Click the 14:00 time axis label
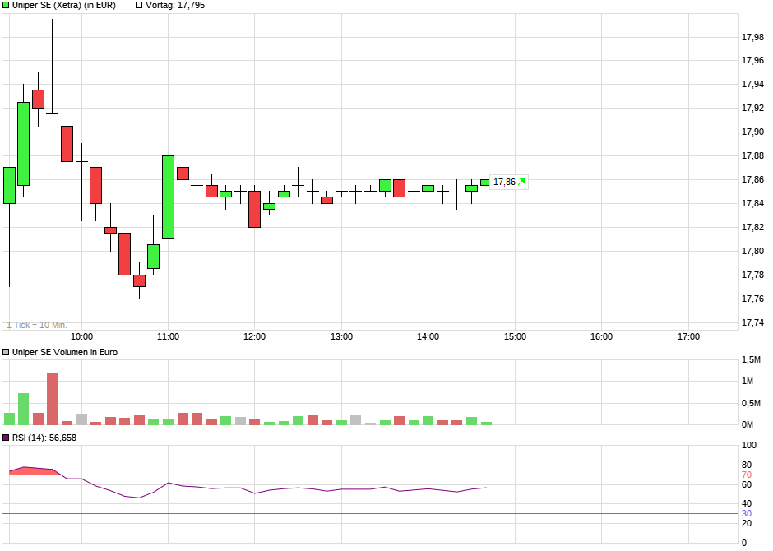The height and width of the screenshot is (551, 773). click(x=428, y=336)
